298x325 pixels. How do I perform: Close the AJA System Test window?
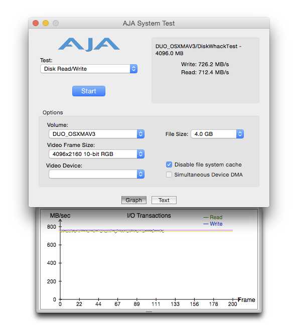[x=36, y=23]
